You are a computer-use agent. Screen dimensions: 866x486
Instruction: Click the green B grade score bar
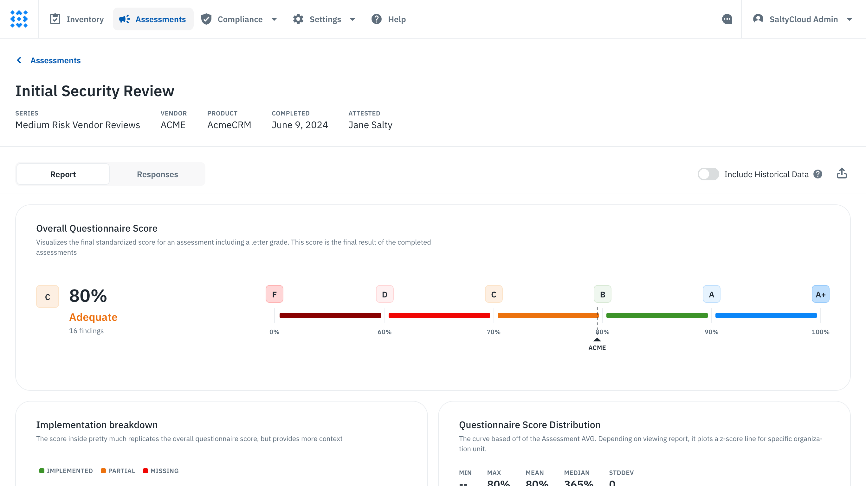coord(656,315)
